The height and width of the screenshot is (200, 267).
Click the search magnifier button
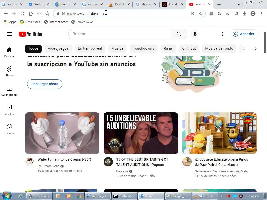pos(179,34)
